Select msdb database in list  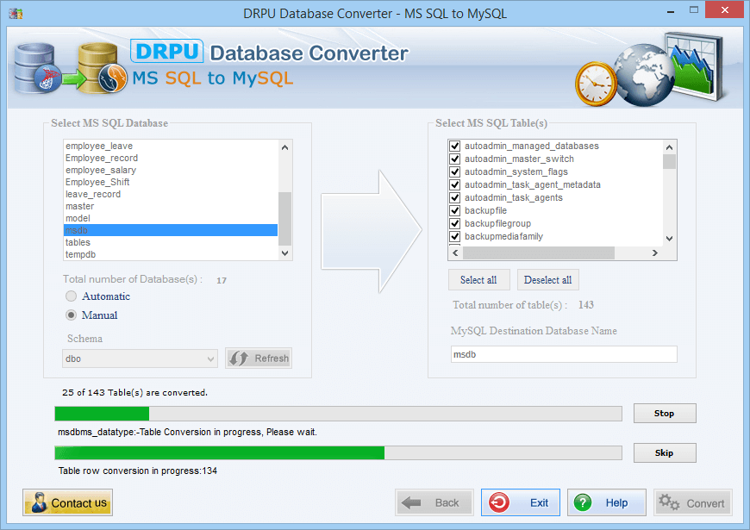[171, 230]
